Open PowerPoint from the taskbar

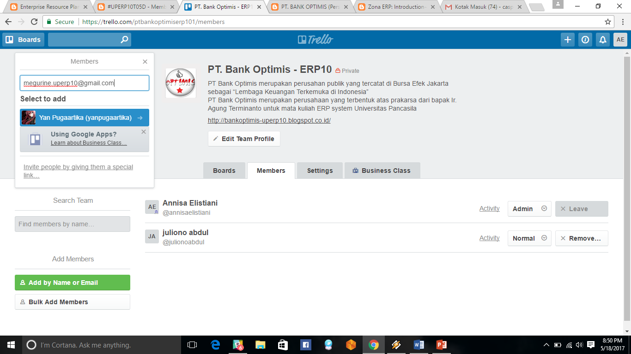pyautogui.click(x=442, y=345)
